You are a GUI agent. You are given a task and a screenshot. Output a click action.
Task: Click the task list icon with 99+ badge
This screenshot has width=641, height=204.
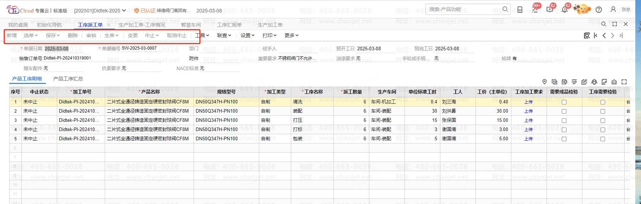[x=535, y=10]
